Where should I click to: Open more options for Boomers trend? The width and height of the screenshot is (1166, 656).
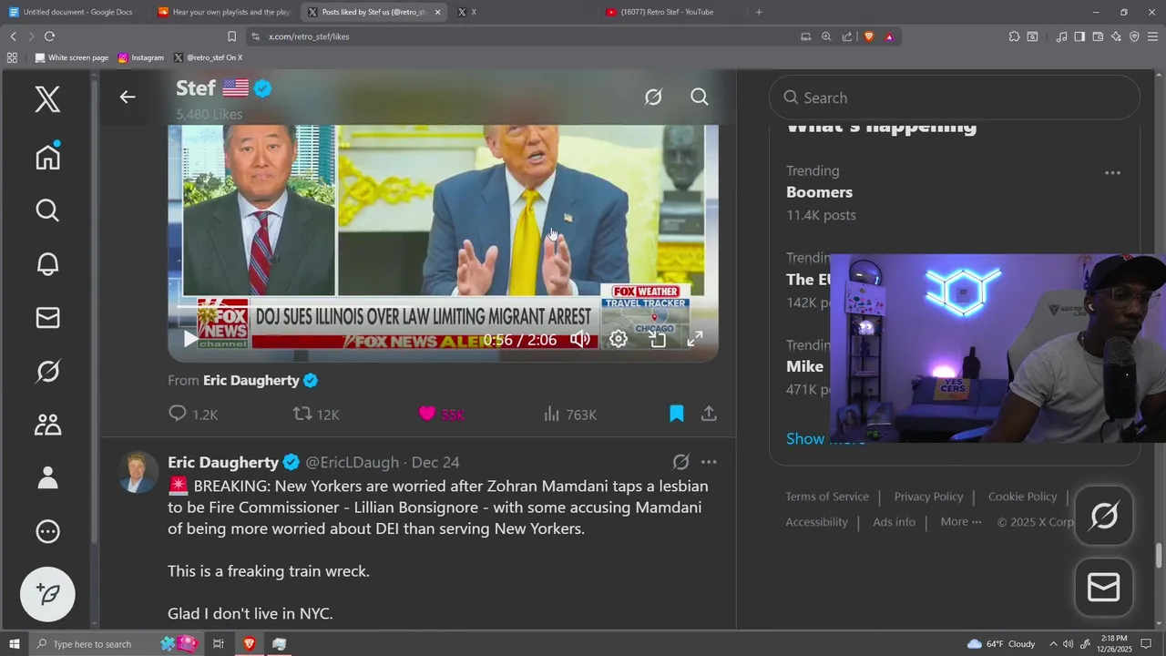click(x=1112, y=172)
